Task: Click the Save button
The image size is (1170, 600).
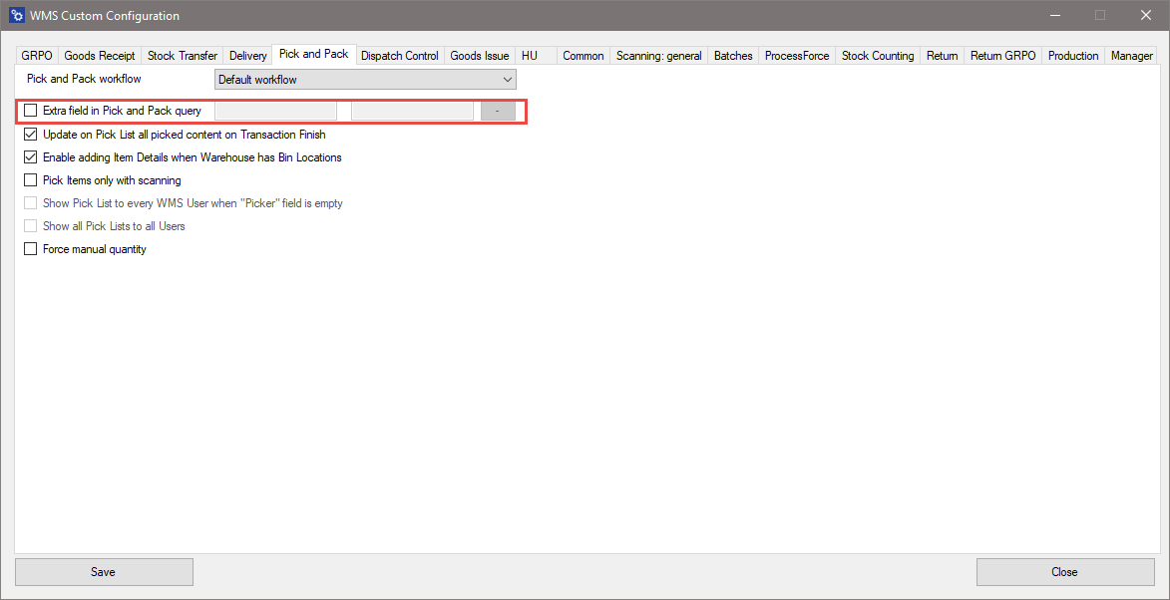Action: click(x=104, y=572)
